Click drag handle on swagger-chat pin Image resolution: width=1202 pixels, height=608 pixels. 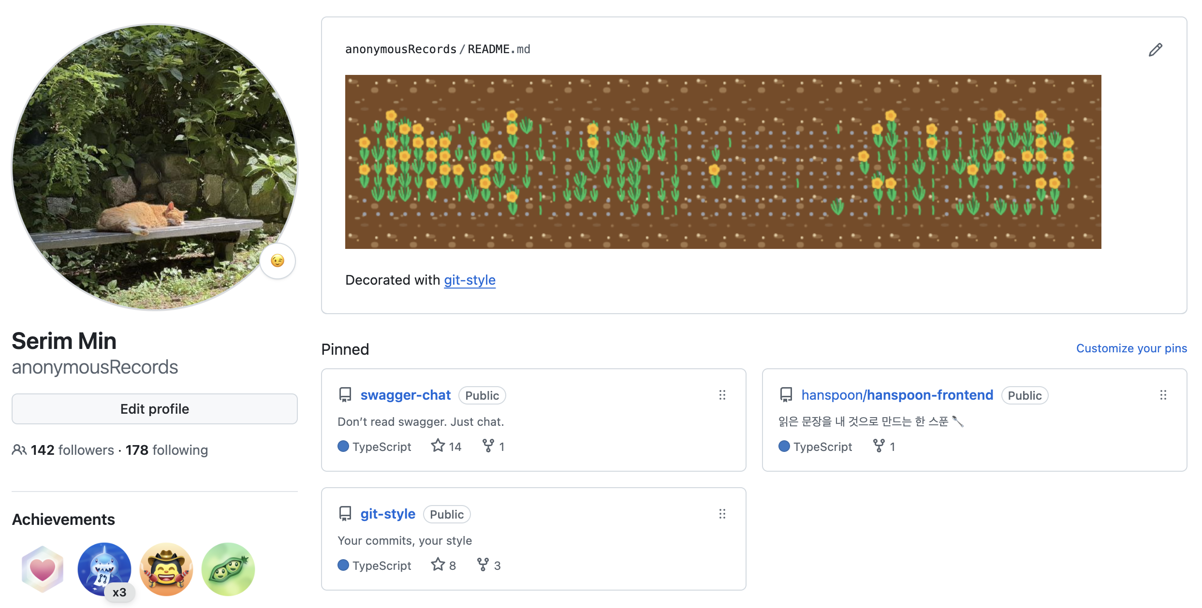pos(722,395)
